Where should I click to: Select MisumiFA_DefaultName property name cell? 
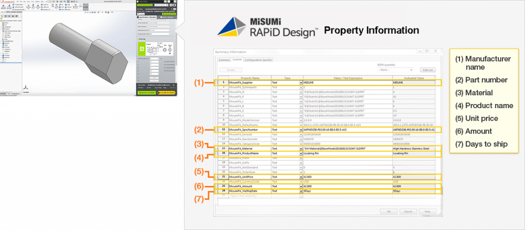click(x=250, y=124)
